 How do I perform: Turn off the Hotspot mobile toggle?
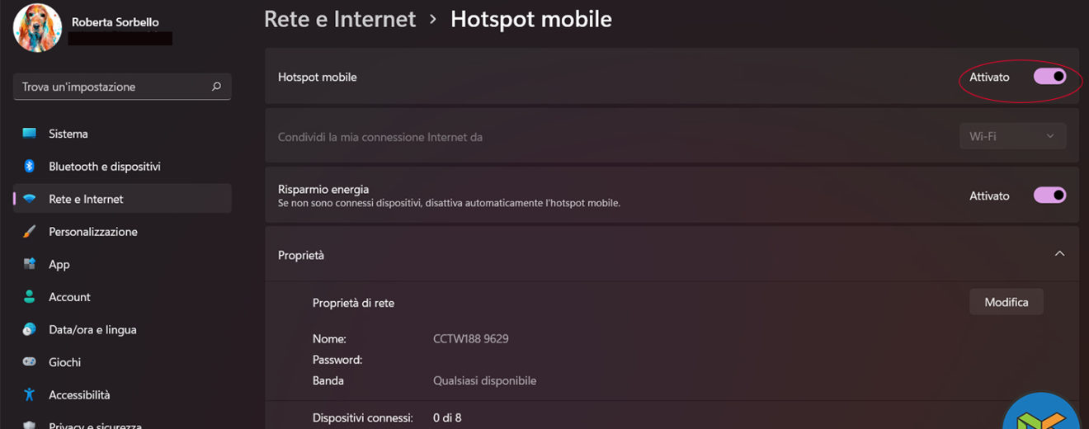(1049, 77)
